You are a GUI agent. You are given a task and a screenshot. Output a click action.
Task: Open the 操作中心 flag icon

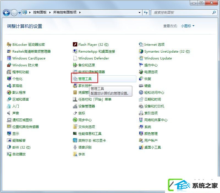[x=141, y=65]
